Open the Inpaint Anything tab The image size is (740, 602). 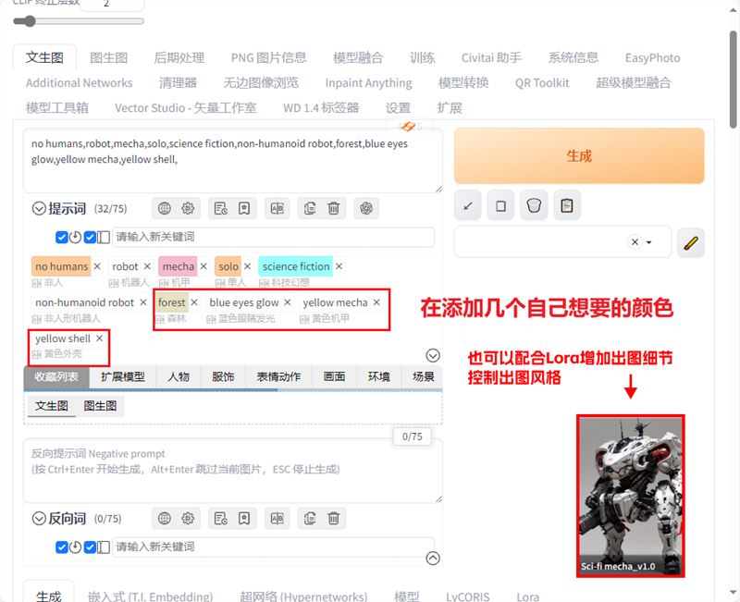coord(368,82)
